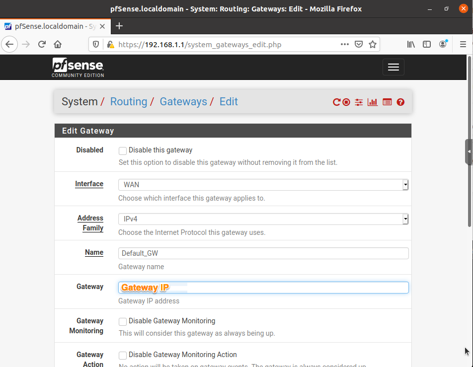Follow the Routing breadcrumb link
The height and width of the screenshot is (367, 473).
(129, 101)
